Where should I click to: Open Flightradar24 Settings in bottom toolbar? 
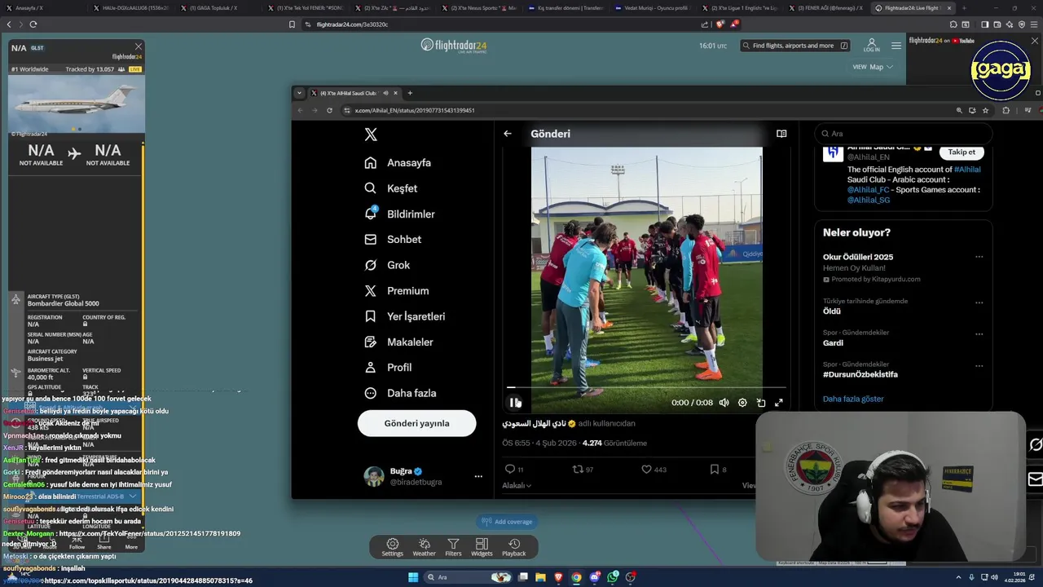coord(392,547)
